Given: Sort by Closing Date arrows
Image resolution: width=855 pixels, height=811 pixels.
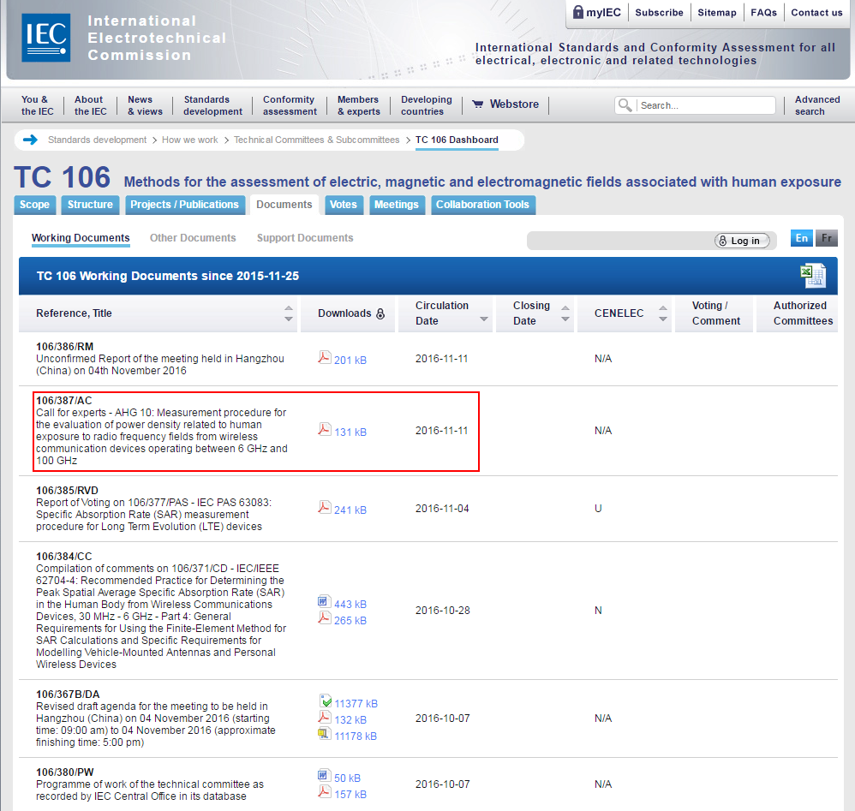Looking at the screenshot, I should pos(565,313).
